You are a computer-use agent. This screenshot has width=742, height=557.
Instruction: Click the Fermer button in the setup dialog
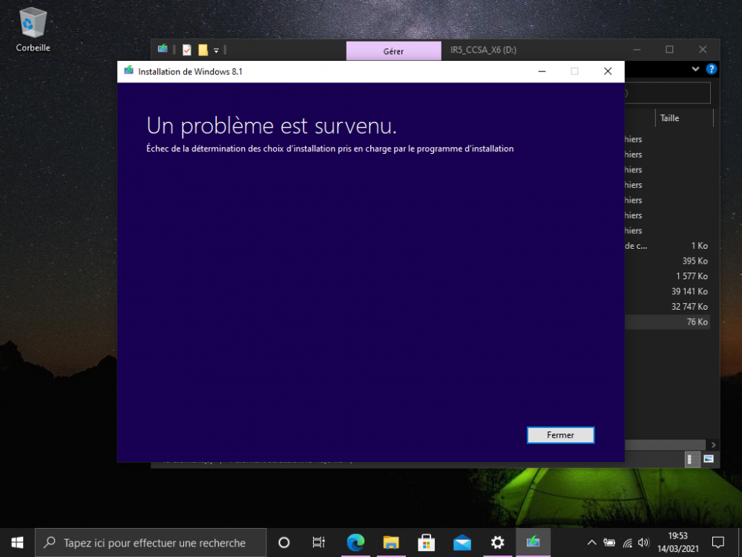(560, 434)
